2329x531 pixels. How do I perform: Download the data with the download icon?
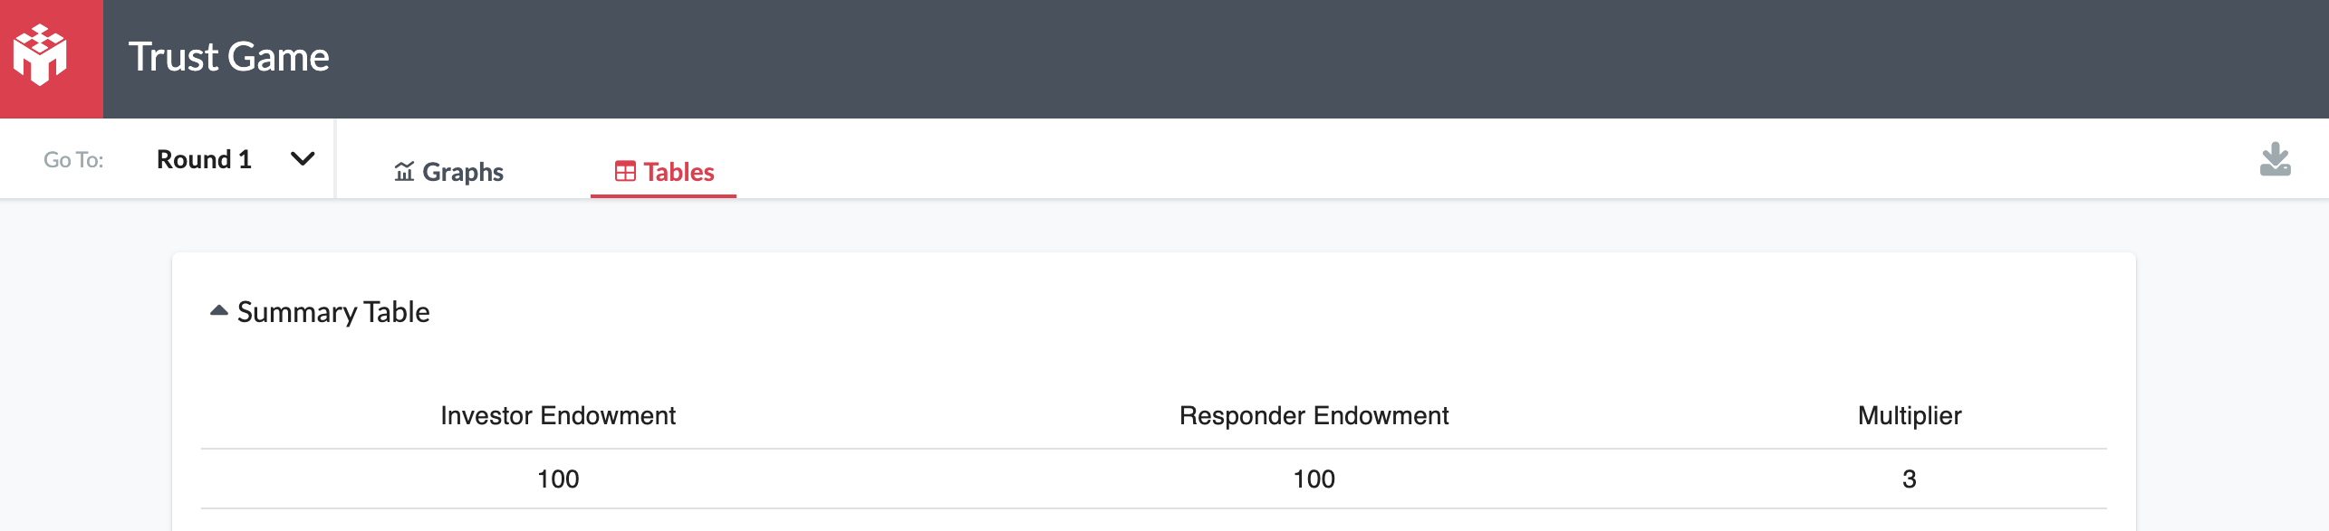pos(2275,160)
